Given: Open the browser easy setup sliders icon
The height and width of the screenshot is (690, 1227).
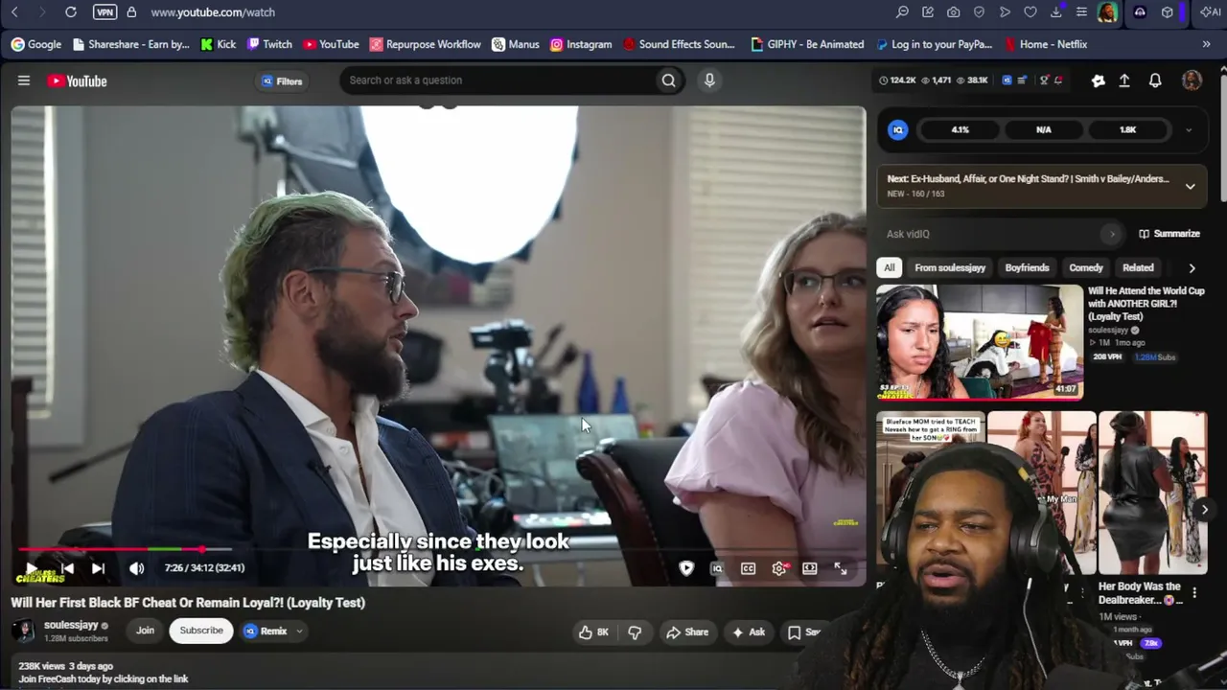Looking at the screenshot, I should coord(1081,12).
